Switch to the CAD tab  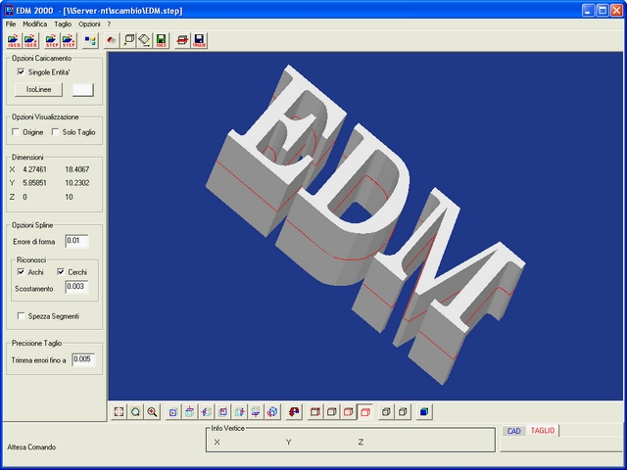click(513, 431)
